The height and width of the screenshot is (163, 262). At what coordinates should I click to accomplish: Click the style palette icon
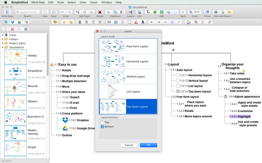pyautogui.click(x=55, y=22)
